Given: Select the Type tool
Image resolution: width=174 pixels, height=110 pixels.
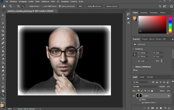Looking at the screenshot, I should (x=3, y=79).
